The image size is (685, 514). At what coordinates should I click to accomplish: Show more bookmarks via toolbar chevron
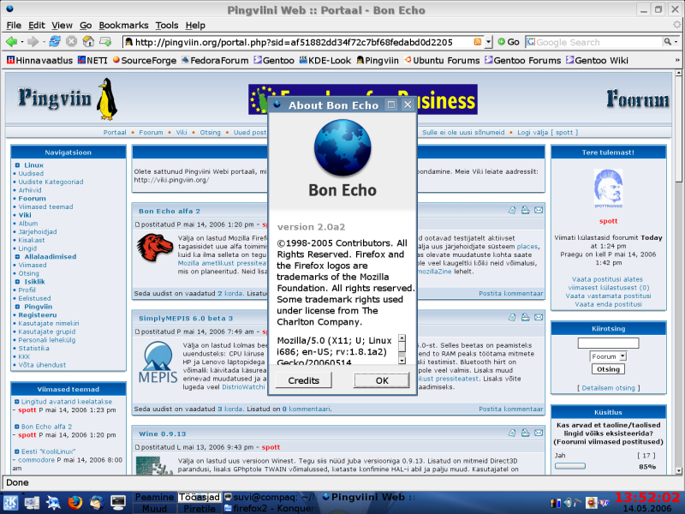pos(677,60)
